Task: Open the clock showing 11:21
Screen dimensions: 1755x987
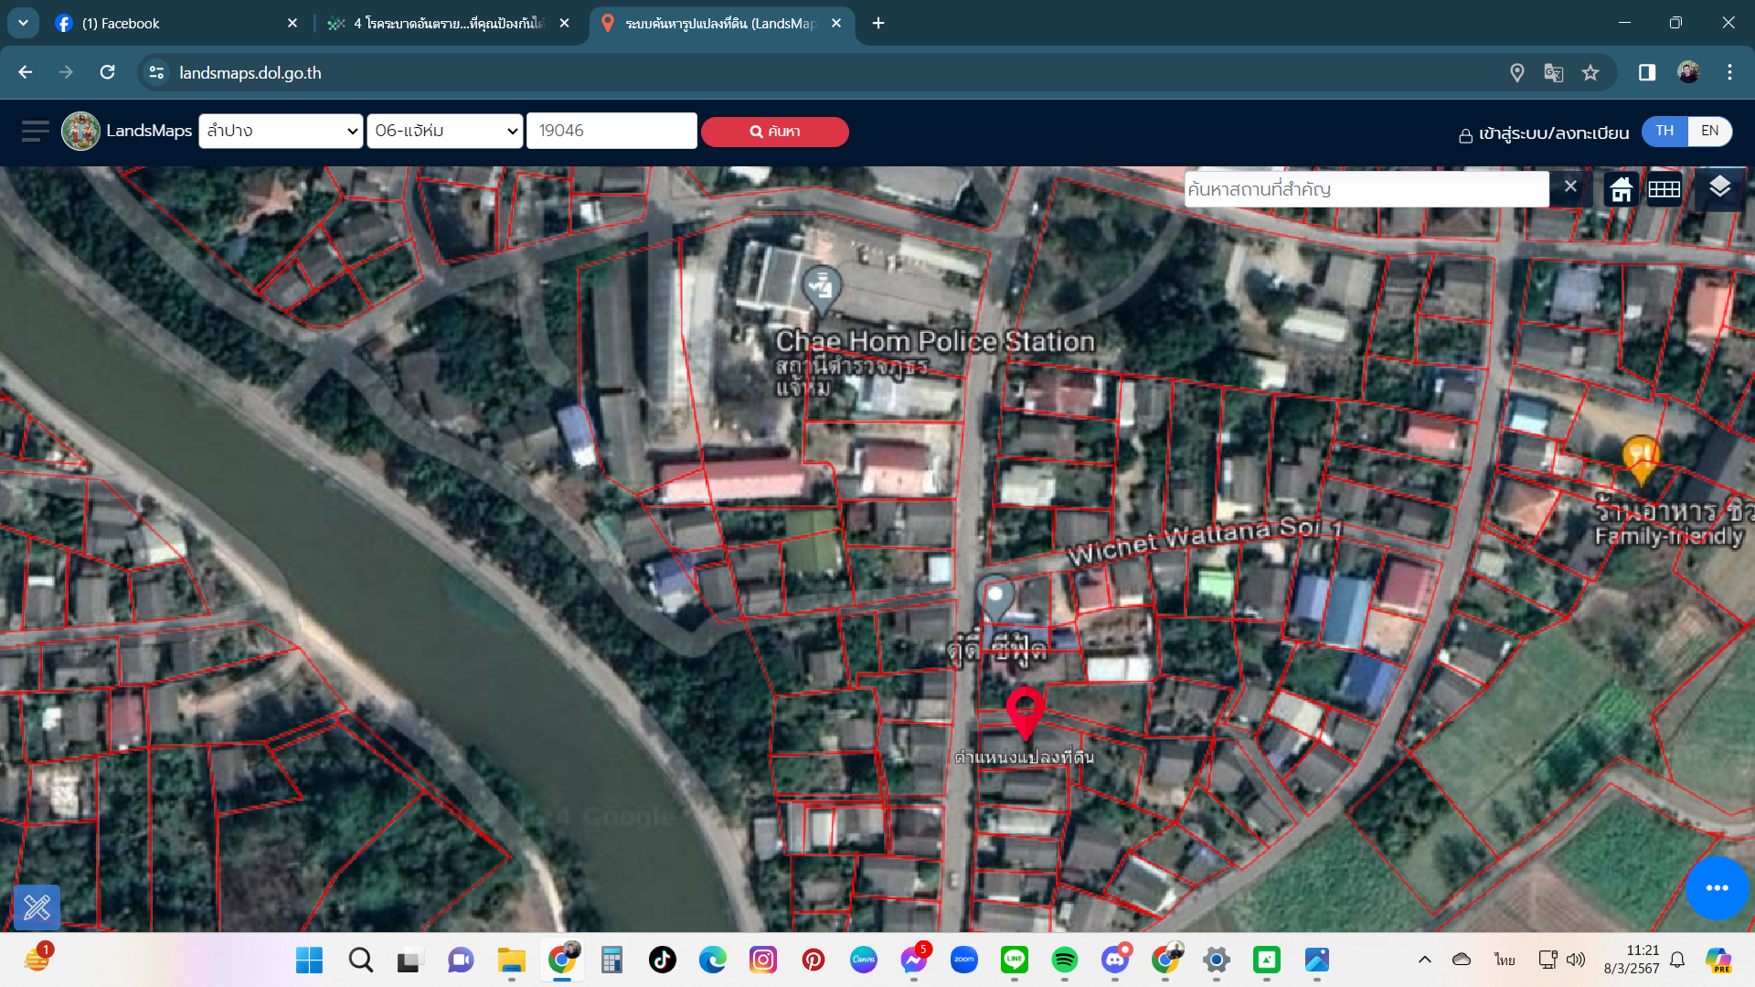Action: (x=1632, y=960)
